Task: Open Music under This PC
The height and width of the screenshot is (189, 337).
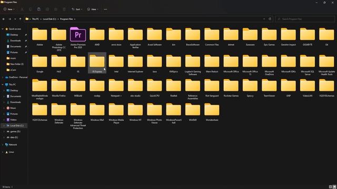Action: point(13,108)
